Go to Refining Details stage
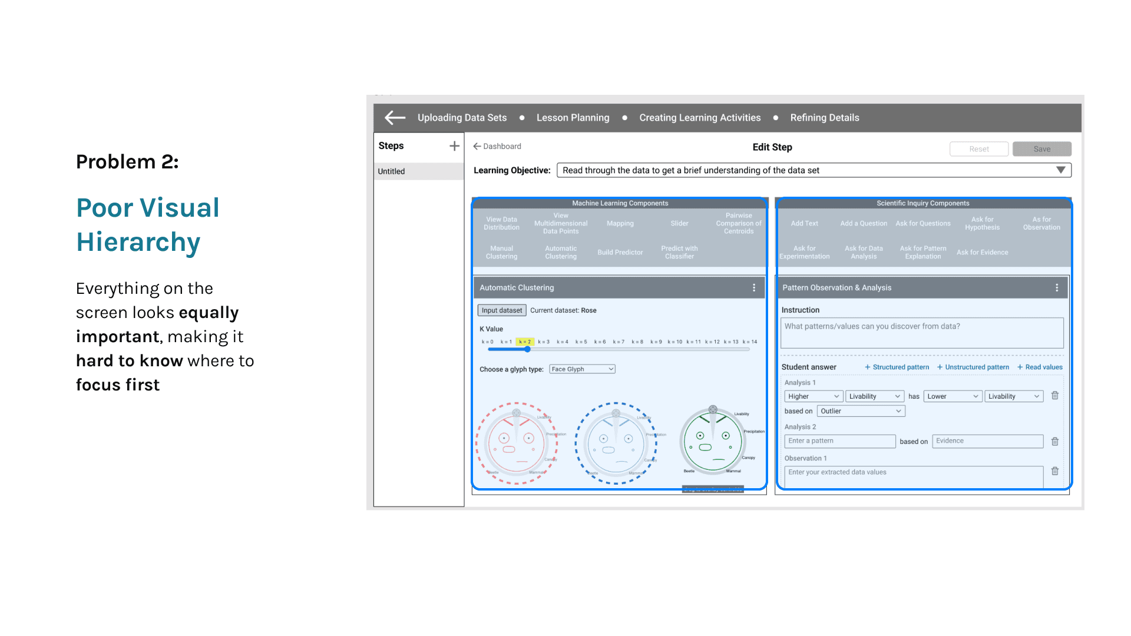 [824, 118]
